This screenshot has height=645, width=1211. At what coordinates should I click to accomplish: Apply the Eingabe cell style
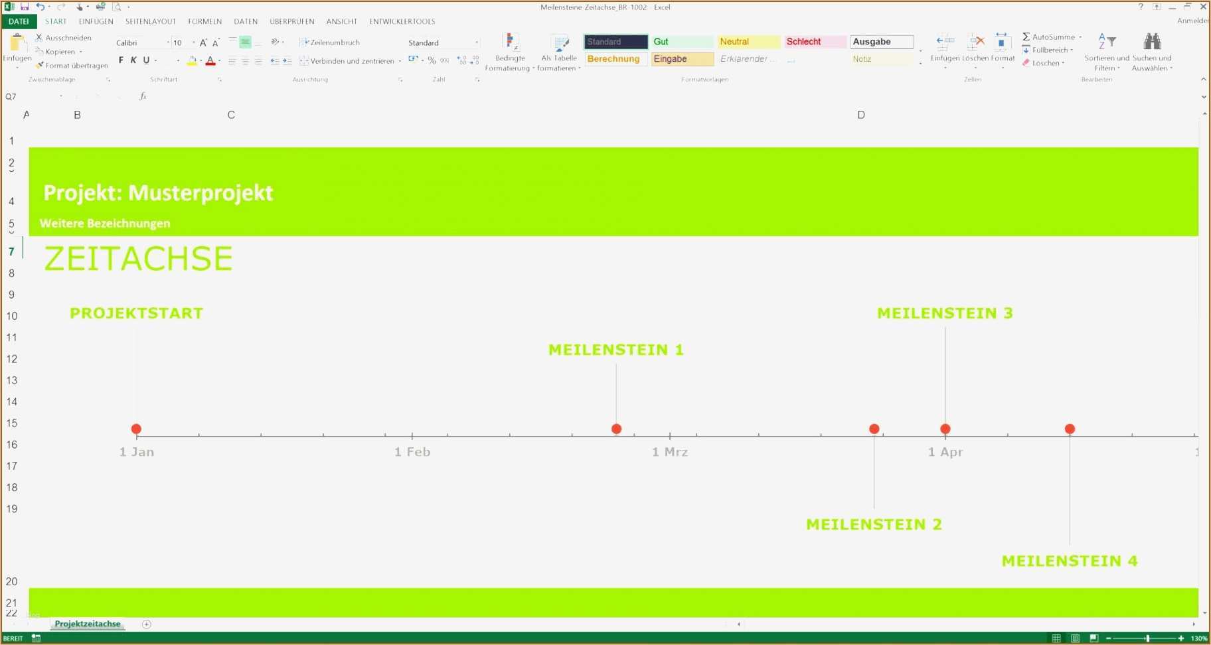682,58
